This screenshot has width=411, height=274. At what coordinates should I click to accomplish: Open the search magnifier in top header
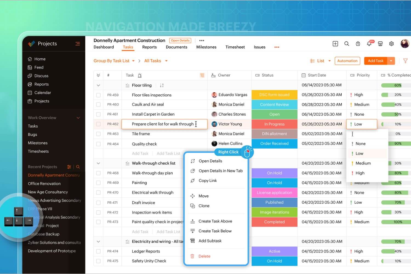coord(347,44)
